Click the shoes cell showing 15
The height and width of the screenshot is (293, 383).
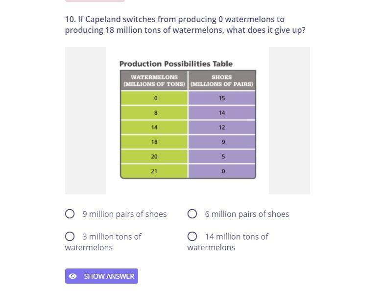(x=222, y=98)
